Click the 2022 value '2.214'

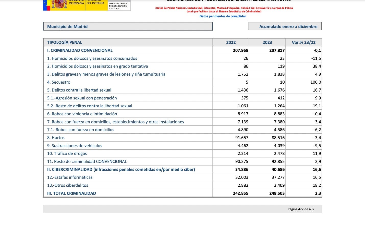[243, 153]
